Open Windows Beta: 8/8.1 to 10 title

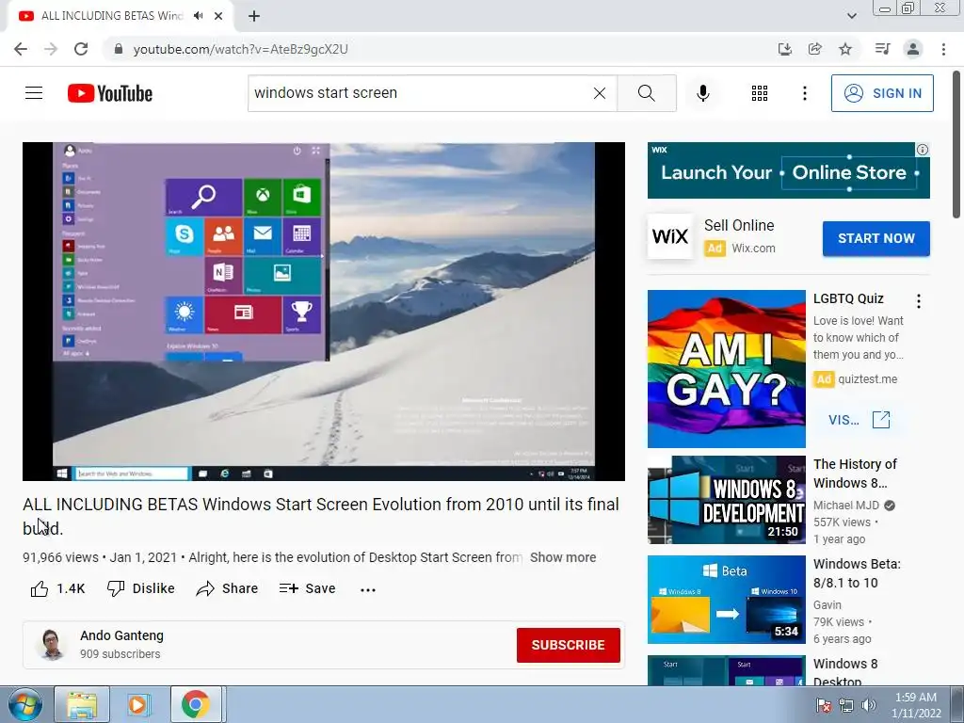[857, 573]
